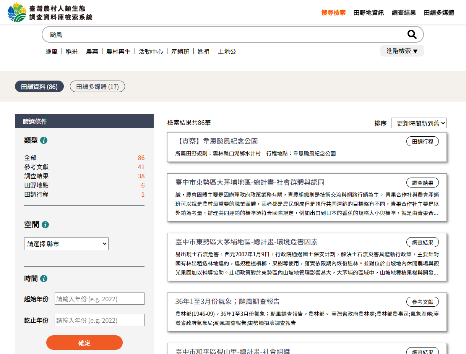
Task: Open the 更新時間新到舊 sort dropdown
Action: [x=418, y=123]
